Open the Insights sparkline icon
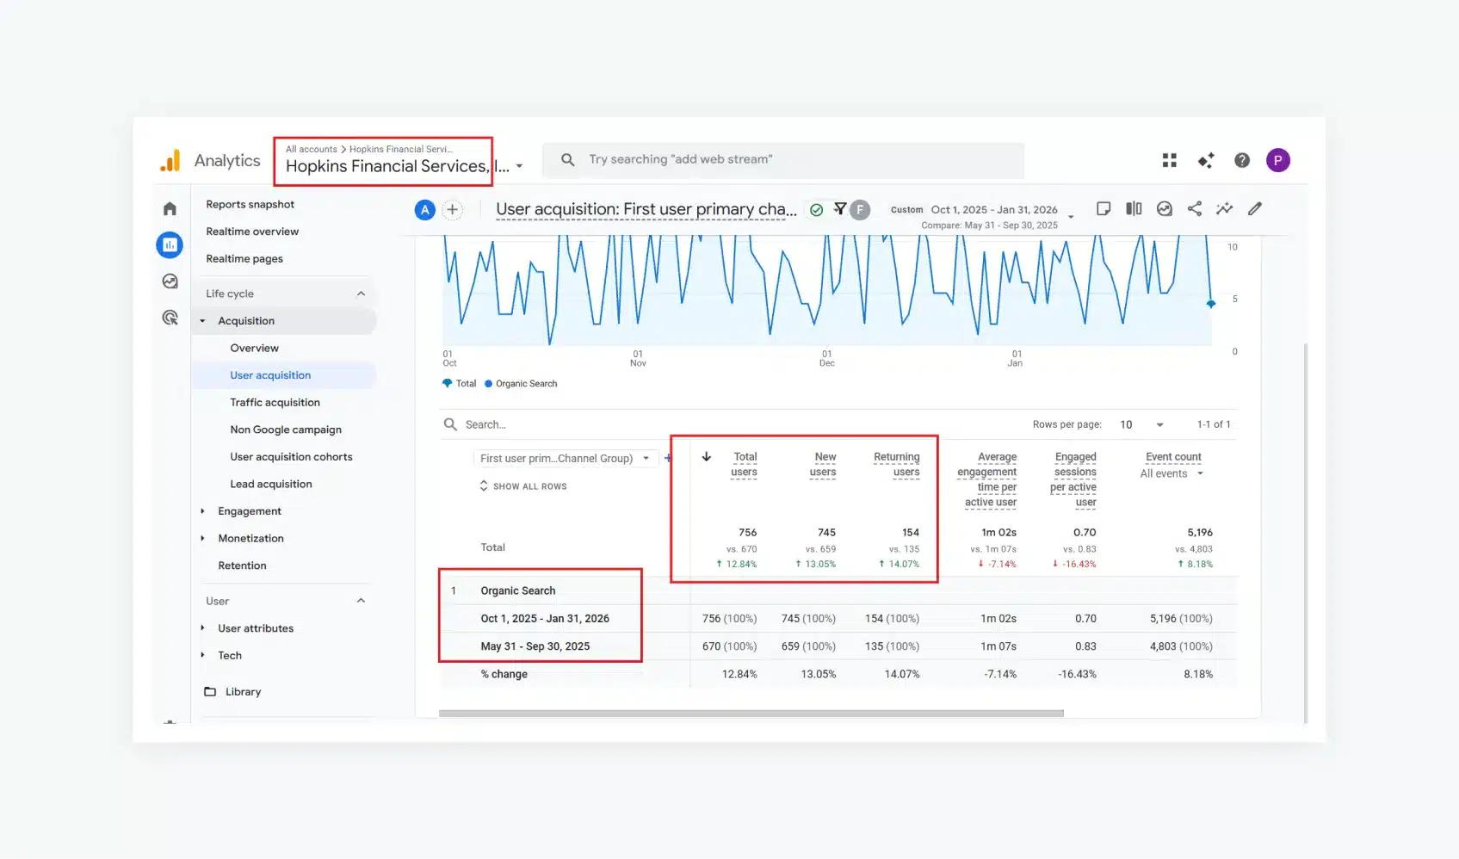The height and width of the screenshot is (859, 1459). (x=1224, y=209)
